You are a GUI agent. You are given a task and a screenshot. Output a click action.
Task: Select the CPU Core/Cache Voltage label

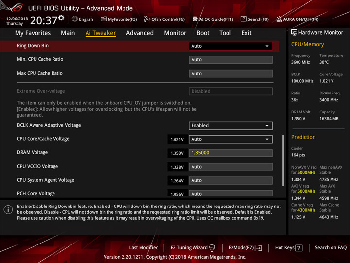(x=43, y=139)
